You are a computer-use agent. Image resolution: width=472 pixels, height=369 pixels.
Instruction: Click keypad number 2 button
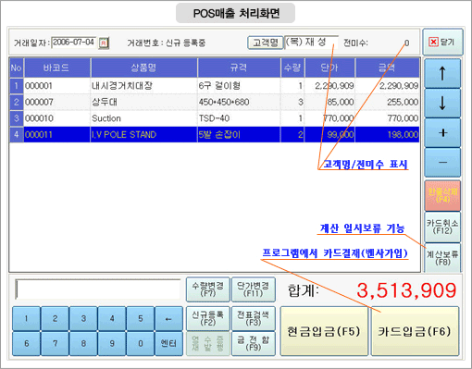tap(55, 319)
